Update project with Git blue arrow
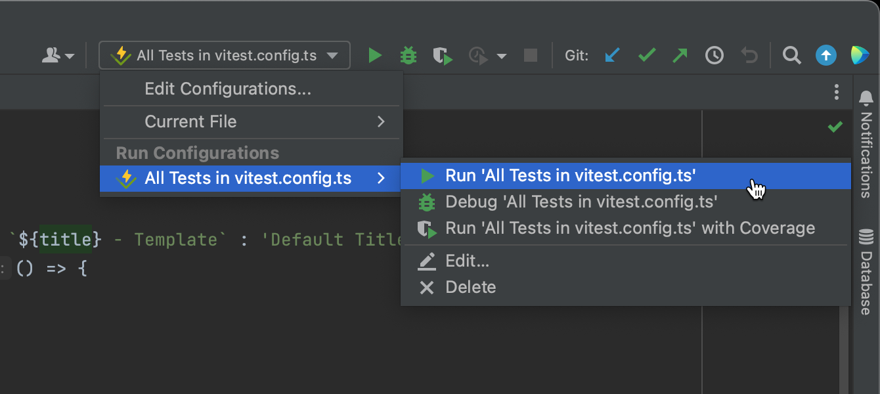Screen dimensions: 880x394 click(612, 56)
